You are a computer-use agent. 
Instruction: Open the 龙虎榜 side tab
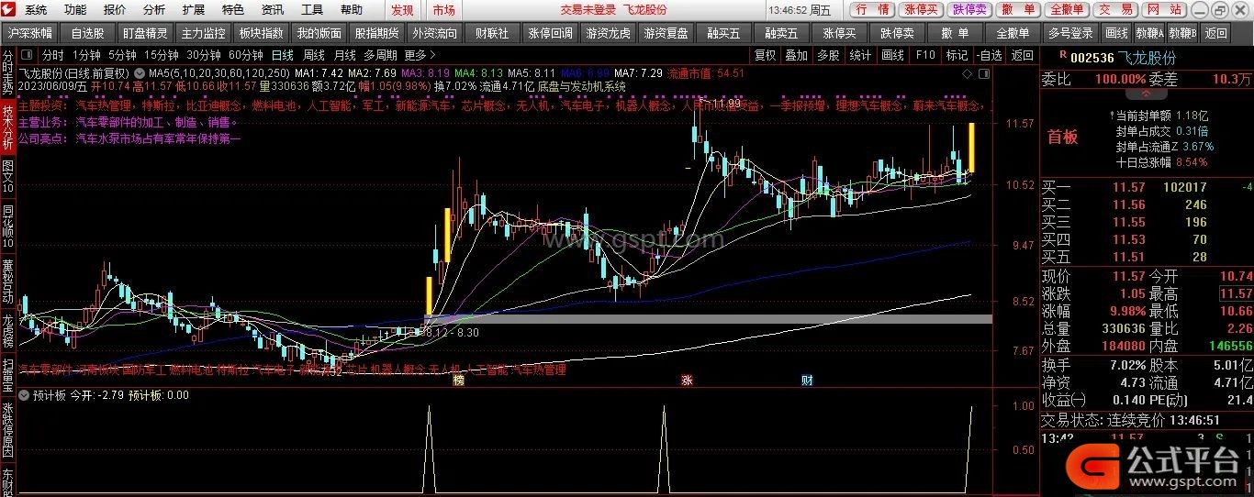[x=8, y=332]
